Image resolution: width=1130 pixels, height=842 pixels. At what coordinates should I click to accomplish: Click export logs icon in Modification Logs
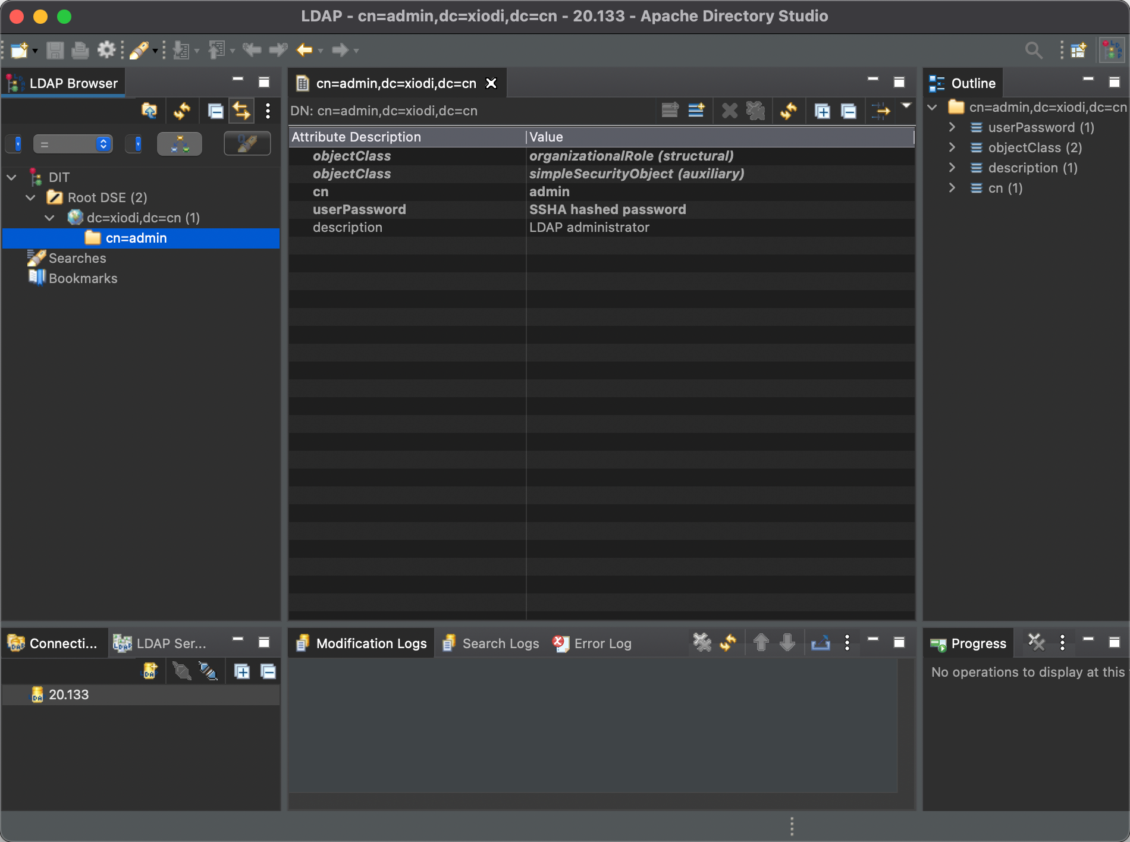821,642
